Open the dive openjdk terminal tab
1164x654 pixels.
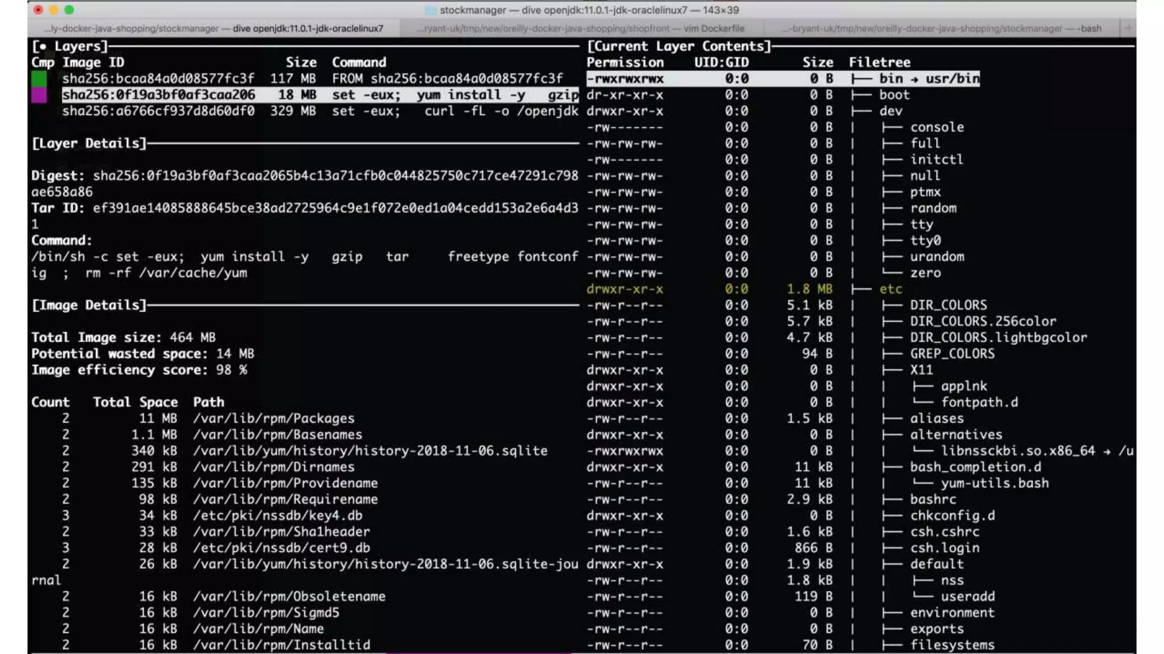pyautogui.click(x=214, y=28)
